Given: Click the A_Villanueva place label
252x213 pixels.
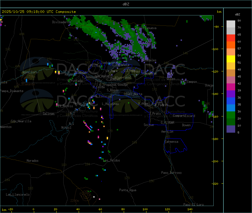Looking at the screenshot, I should [146, 28].
